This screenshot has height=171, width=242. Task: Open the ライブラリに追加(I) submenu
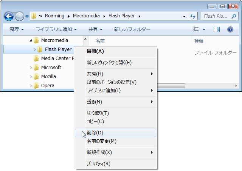115,91
